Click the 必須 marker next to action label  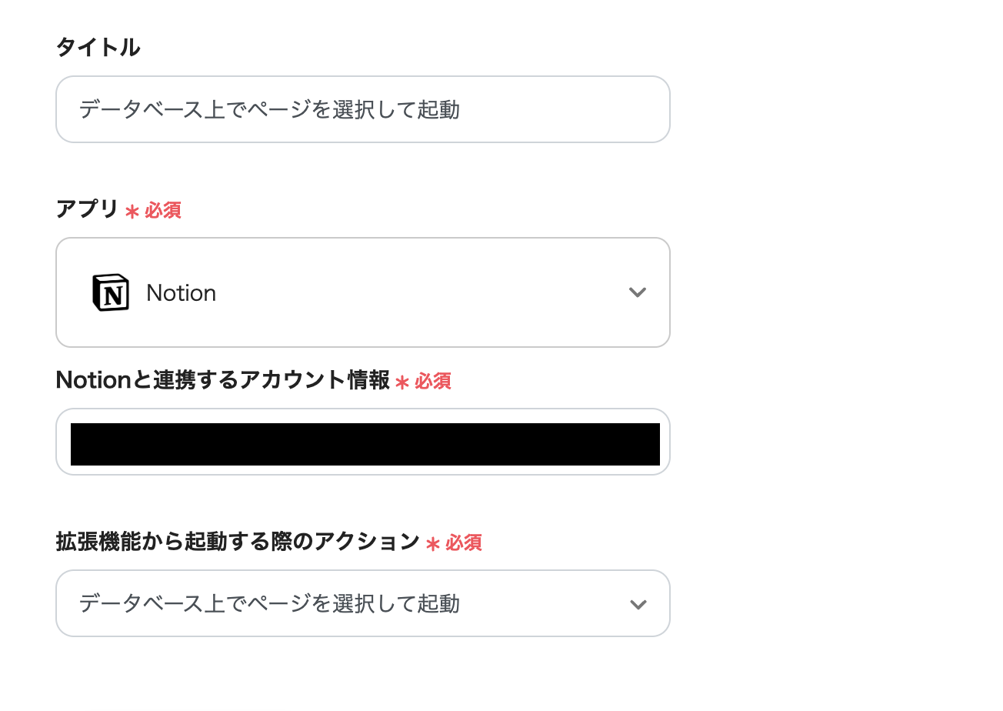(x=464, y=542)
